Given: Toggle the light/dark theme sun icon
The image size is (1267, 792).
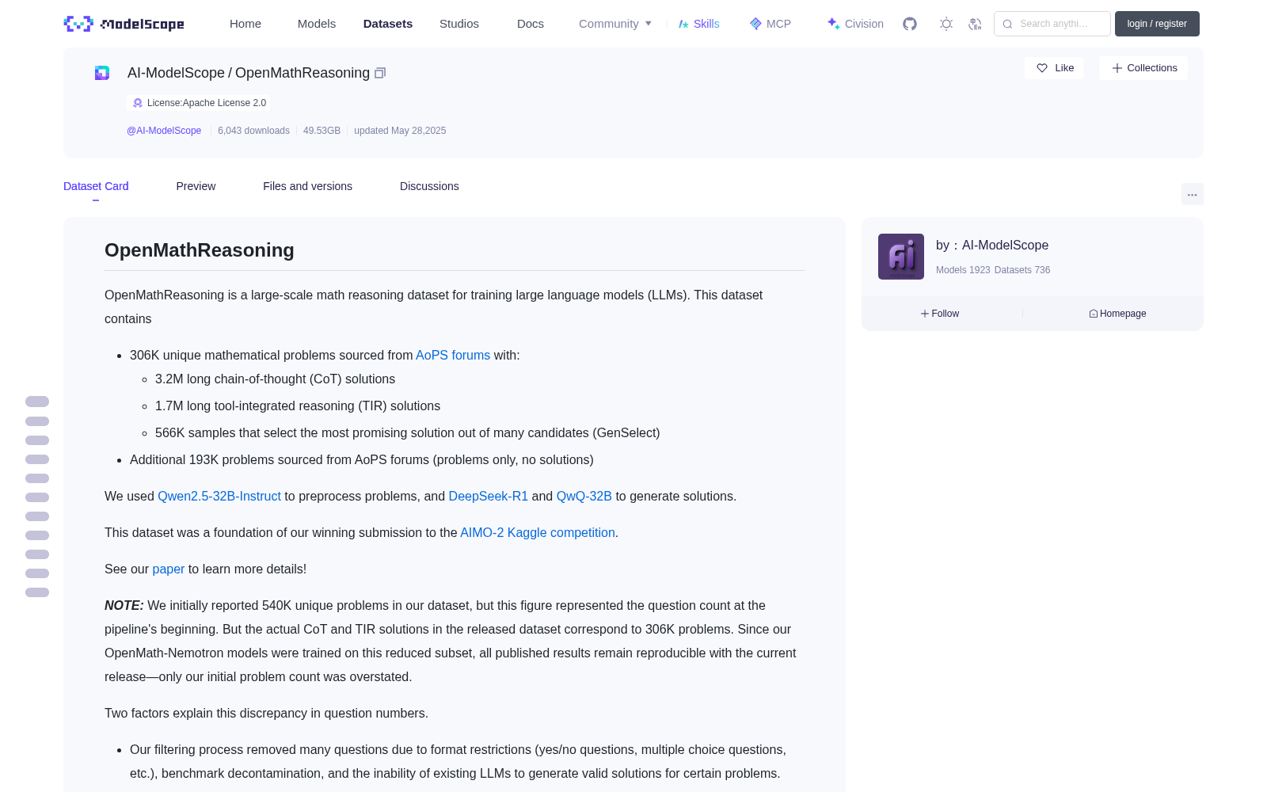Looking at the screenshot, I should point(946,24).
